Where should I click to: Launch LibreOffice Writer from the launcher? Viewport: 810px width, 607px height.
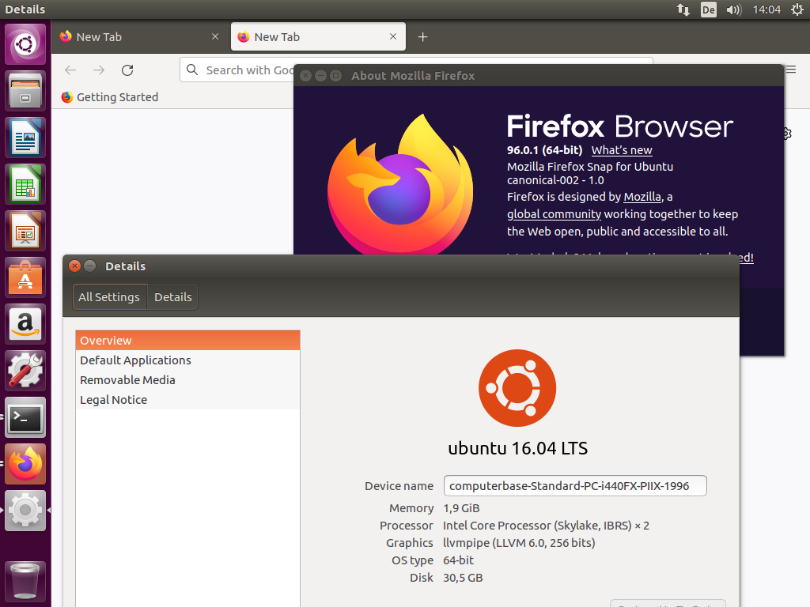point(25,138)
